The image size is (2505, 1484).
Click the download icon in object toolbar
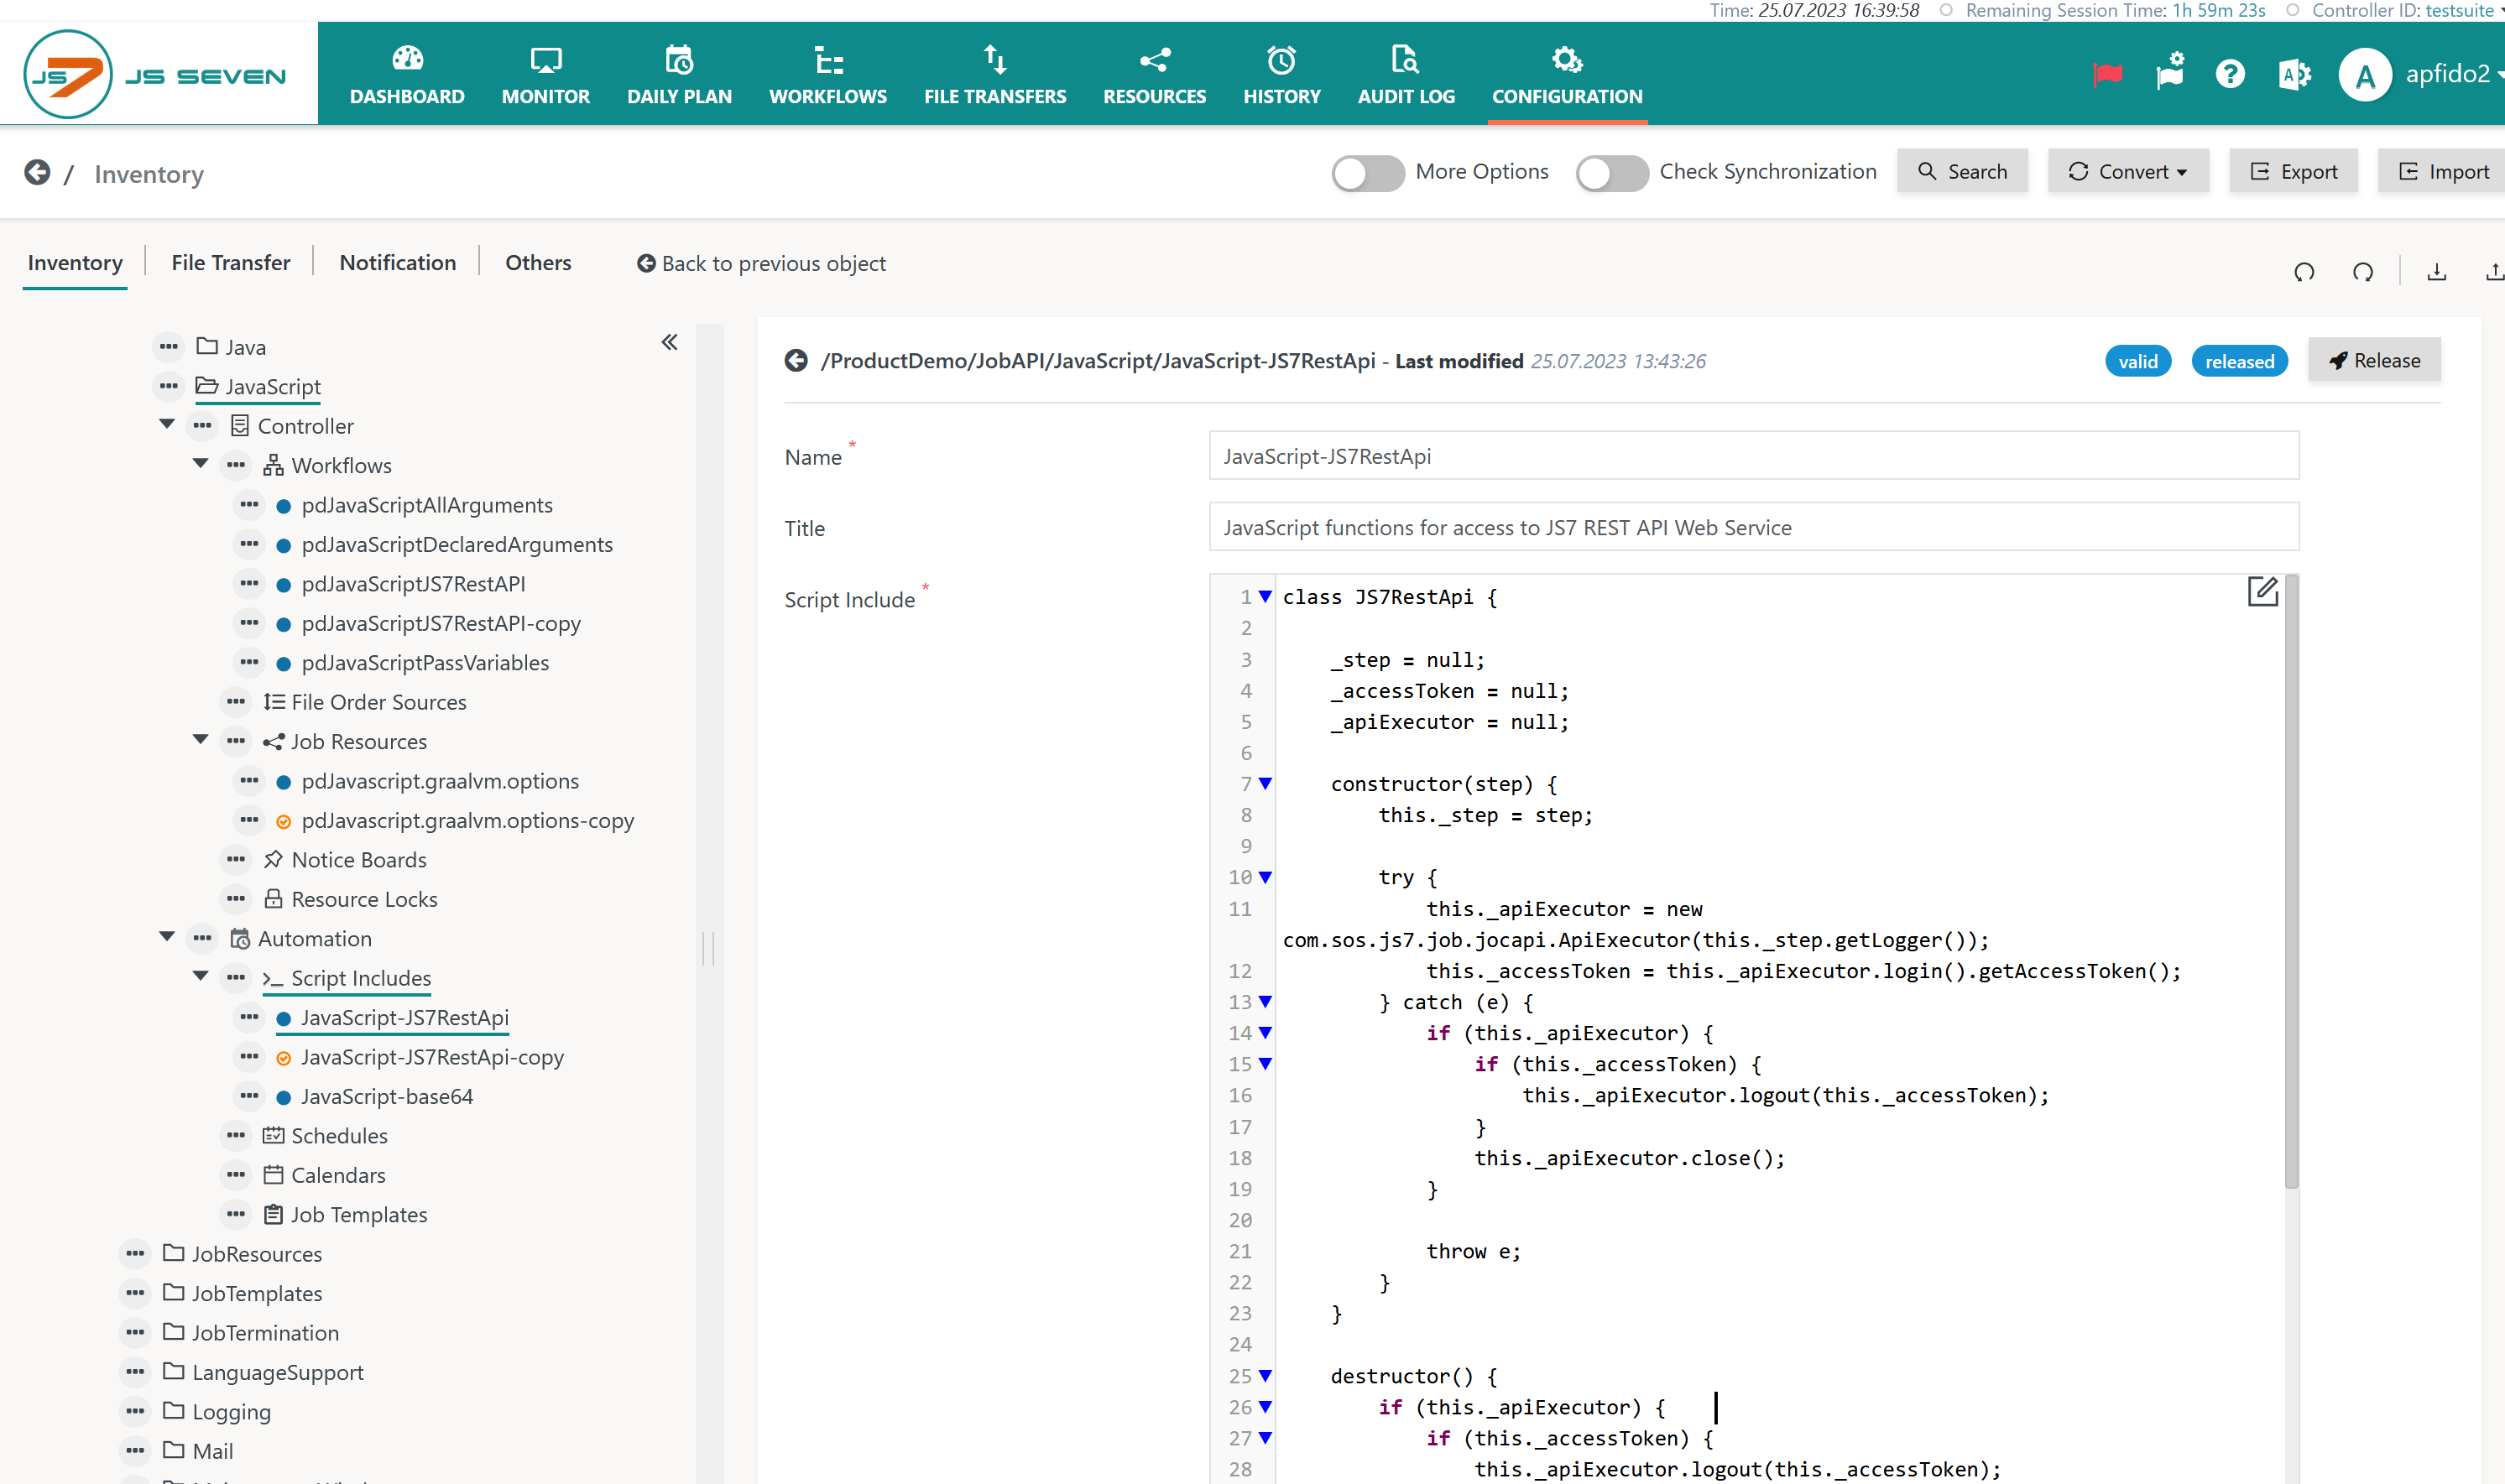click(x=2437, y=272)
